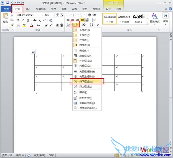Choose 绘制表格(D) menu entry
The height and width of the screenshot is (158, 173).
tap(87, 98)
